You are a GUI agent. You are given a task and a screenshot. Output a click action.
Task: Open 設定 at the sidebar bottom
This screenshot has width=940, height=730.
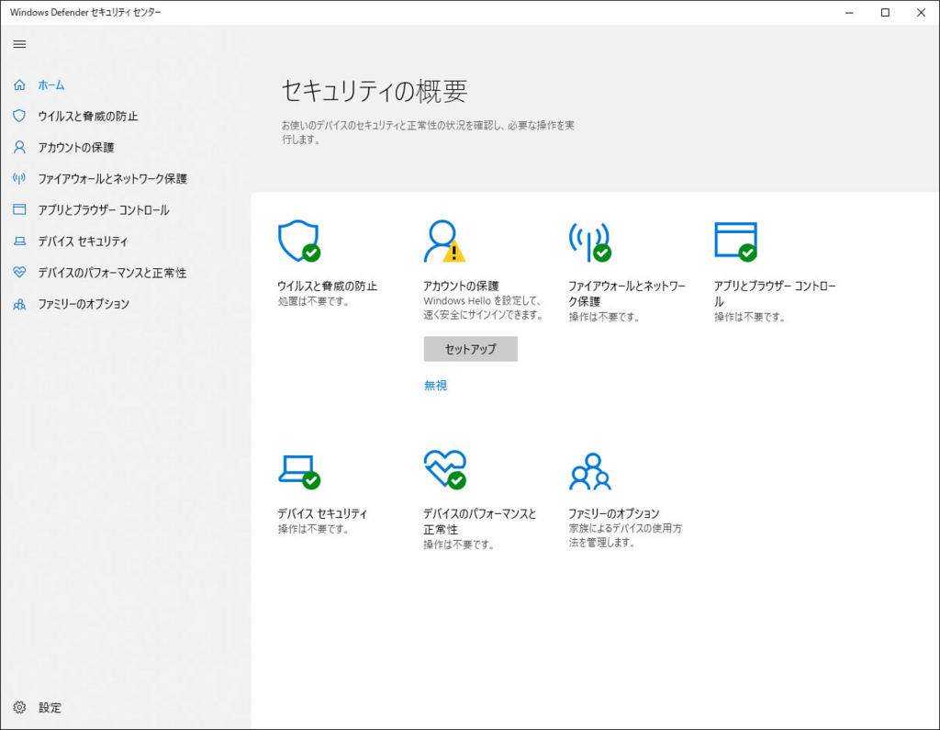point(50,708)
